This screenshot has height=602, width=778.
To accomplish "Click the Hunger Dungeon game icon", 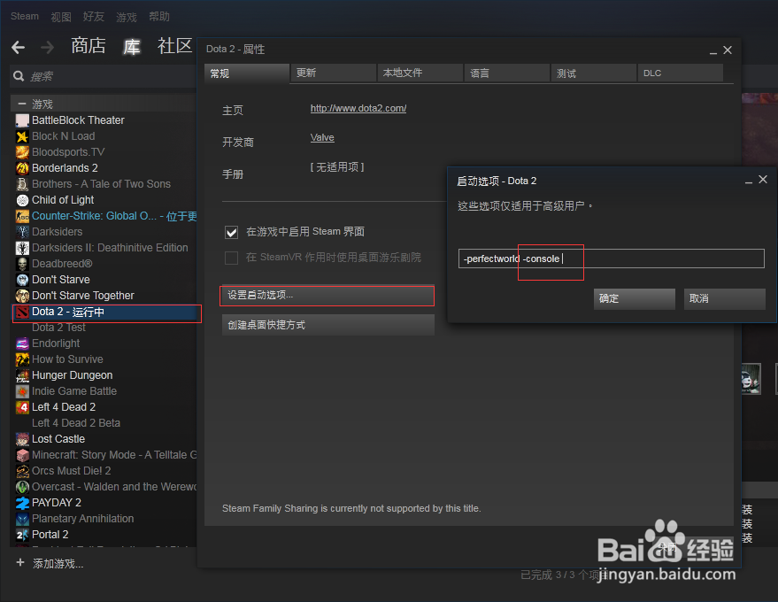I will (x=22, y=375).
